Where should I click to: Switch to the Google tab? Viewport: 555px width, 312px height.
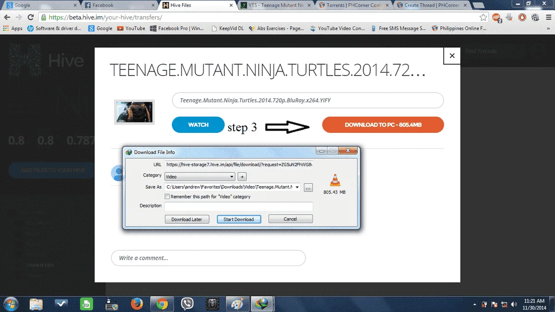tap(41, 5)
